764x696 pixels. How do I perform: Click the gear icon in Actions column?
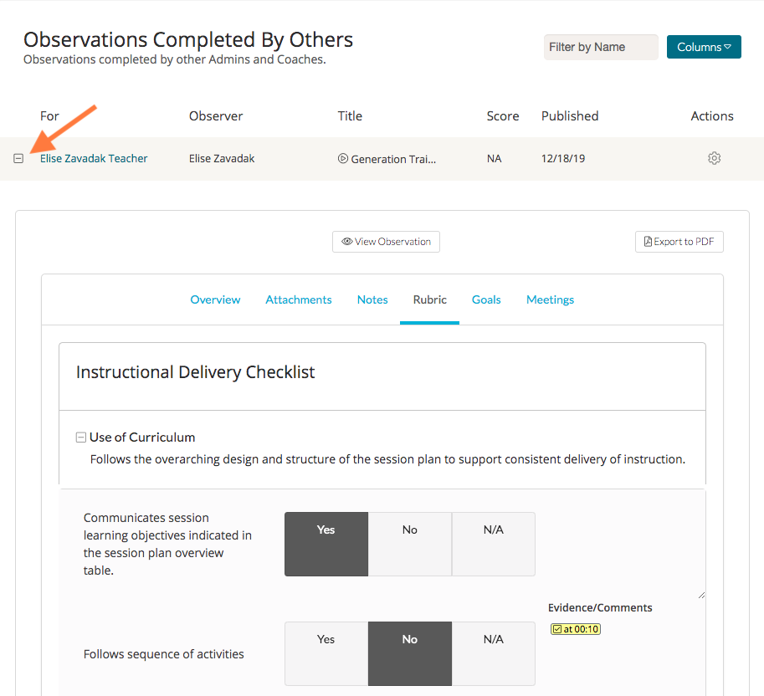[714, 158]
